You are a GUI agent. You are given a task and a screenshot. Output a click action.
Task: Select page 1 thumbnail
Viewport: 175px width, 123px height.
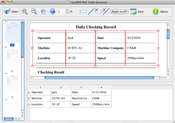point(13,32)
